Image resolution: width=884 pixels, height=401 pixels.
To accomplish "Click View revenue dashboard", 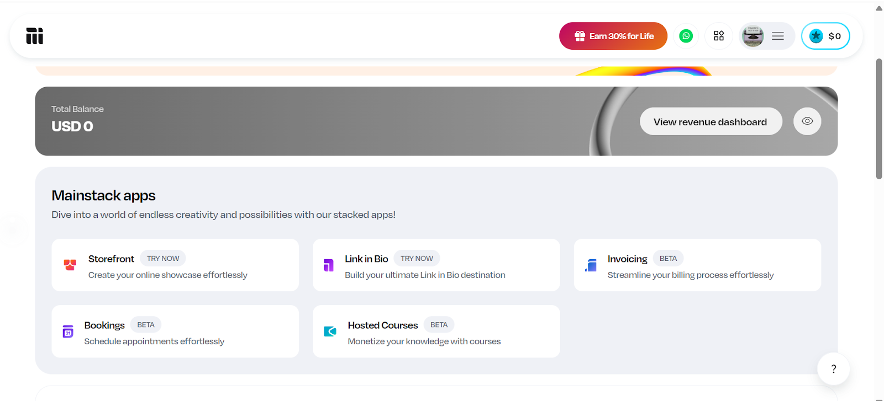I will [x=710, y=121].
